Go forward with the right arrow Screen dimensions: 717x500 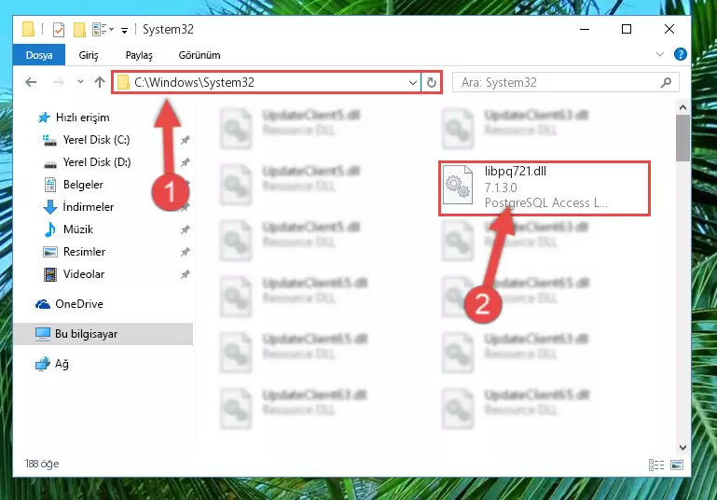[x=58, y=82]
